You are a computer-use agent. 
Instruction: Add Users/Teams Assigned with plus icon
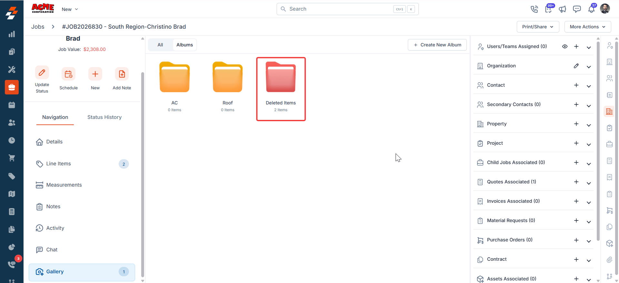[576, 46]
